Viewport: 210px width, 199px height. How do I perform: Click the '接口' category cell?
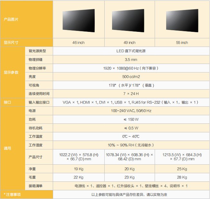click(13, 102)
